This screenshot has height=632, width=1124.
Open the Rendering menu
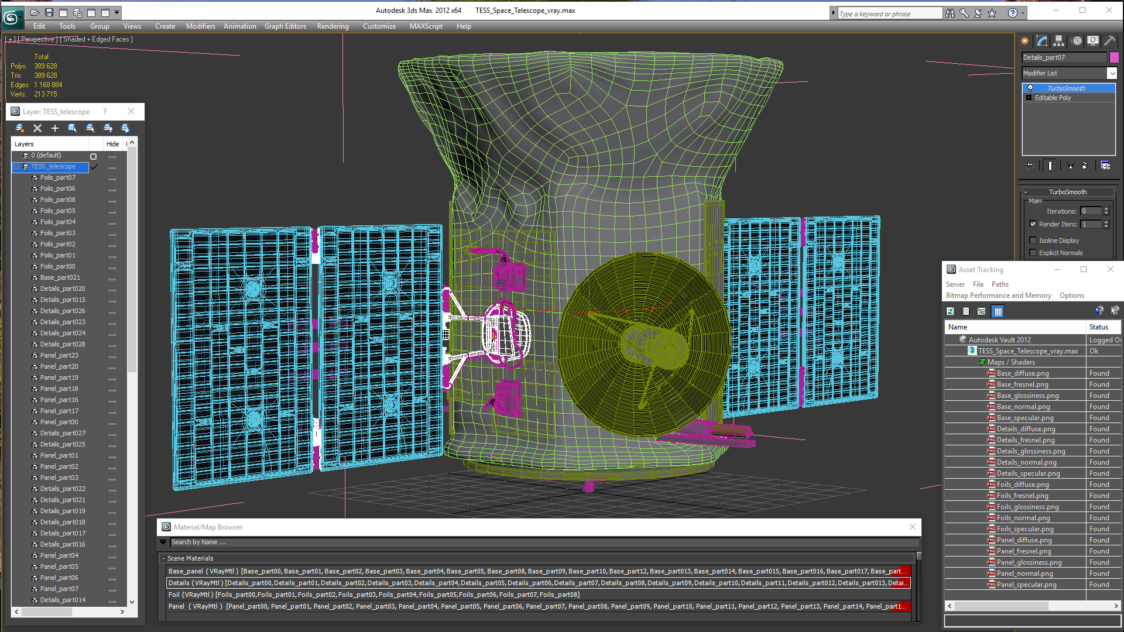(333, 26)
